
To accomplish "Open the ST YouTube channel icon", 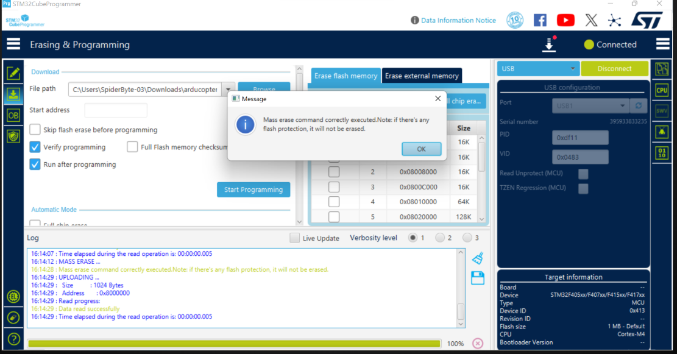I will pos(565,20).
